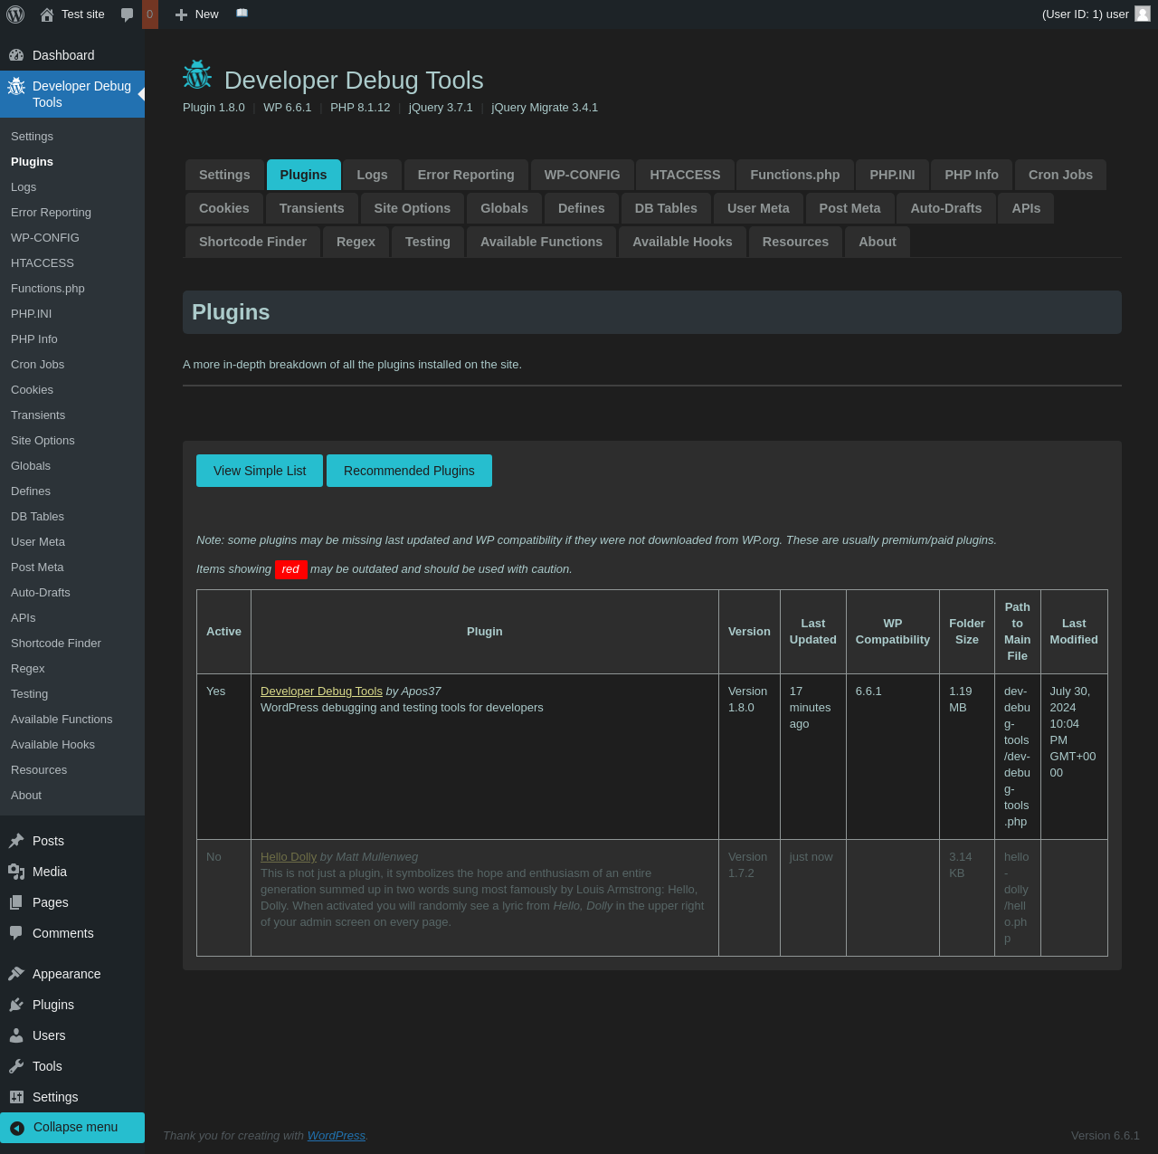
Task: Open Appearance menu in sidebar
Action: (66, 974)
